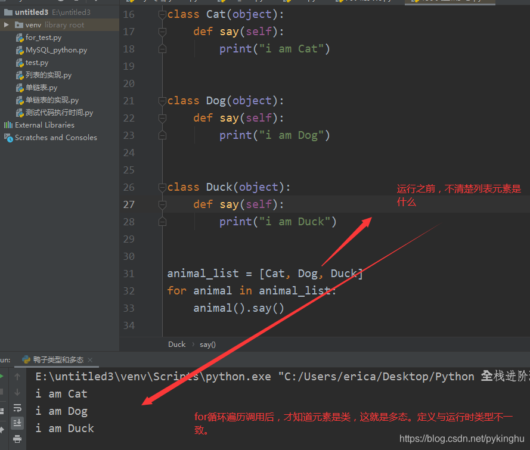Click the 'animal_list = [Cat, Dog, Duck]' line
This screenshot has width=530, height=450.
tap(265, 274)
